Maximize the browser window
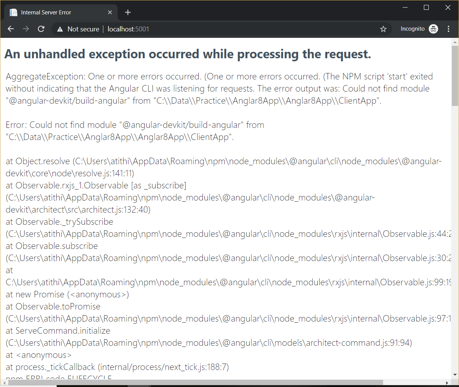459x387 pixels. coord(427,7)
